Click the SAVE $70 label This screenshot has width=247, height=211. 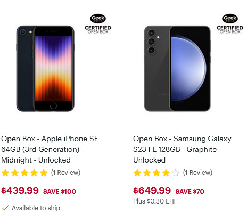pyautogui.click(x=190, y=191)
